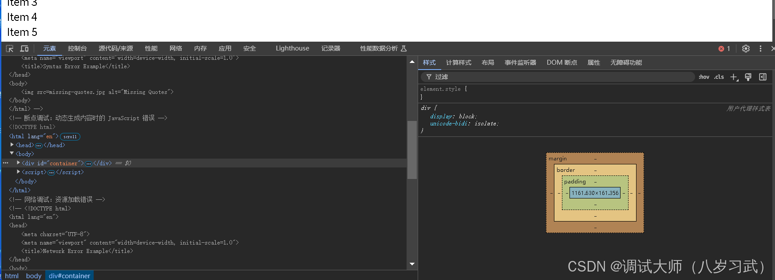775x280 pixels.
Task: Select the 无障碍功能 Accessibility sub-tab
Action: click(626, 62)
